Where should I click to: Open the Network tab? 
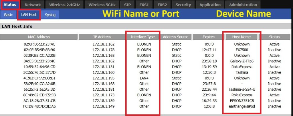(33, 5)
